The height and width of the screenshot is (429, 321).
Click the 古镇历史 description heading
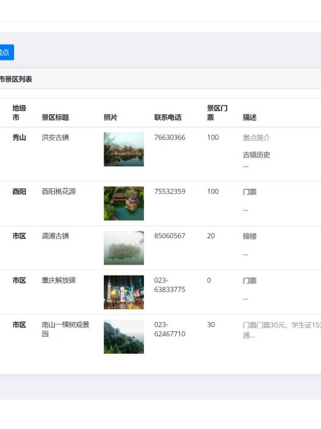[x=256, y=155]
